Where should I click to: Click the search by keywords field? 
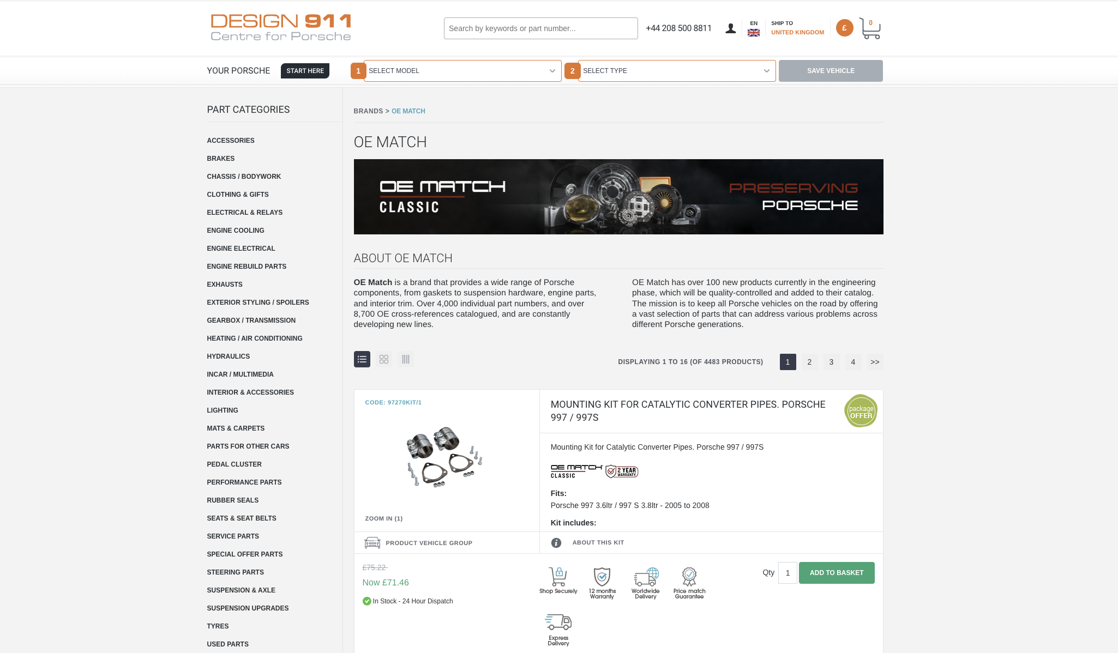pyautogui.click(x=541, y=28)
